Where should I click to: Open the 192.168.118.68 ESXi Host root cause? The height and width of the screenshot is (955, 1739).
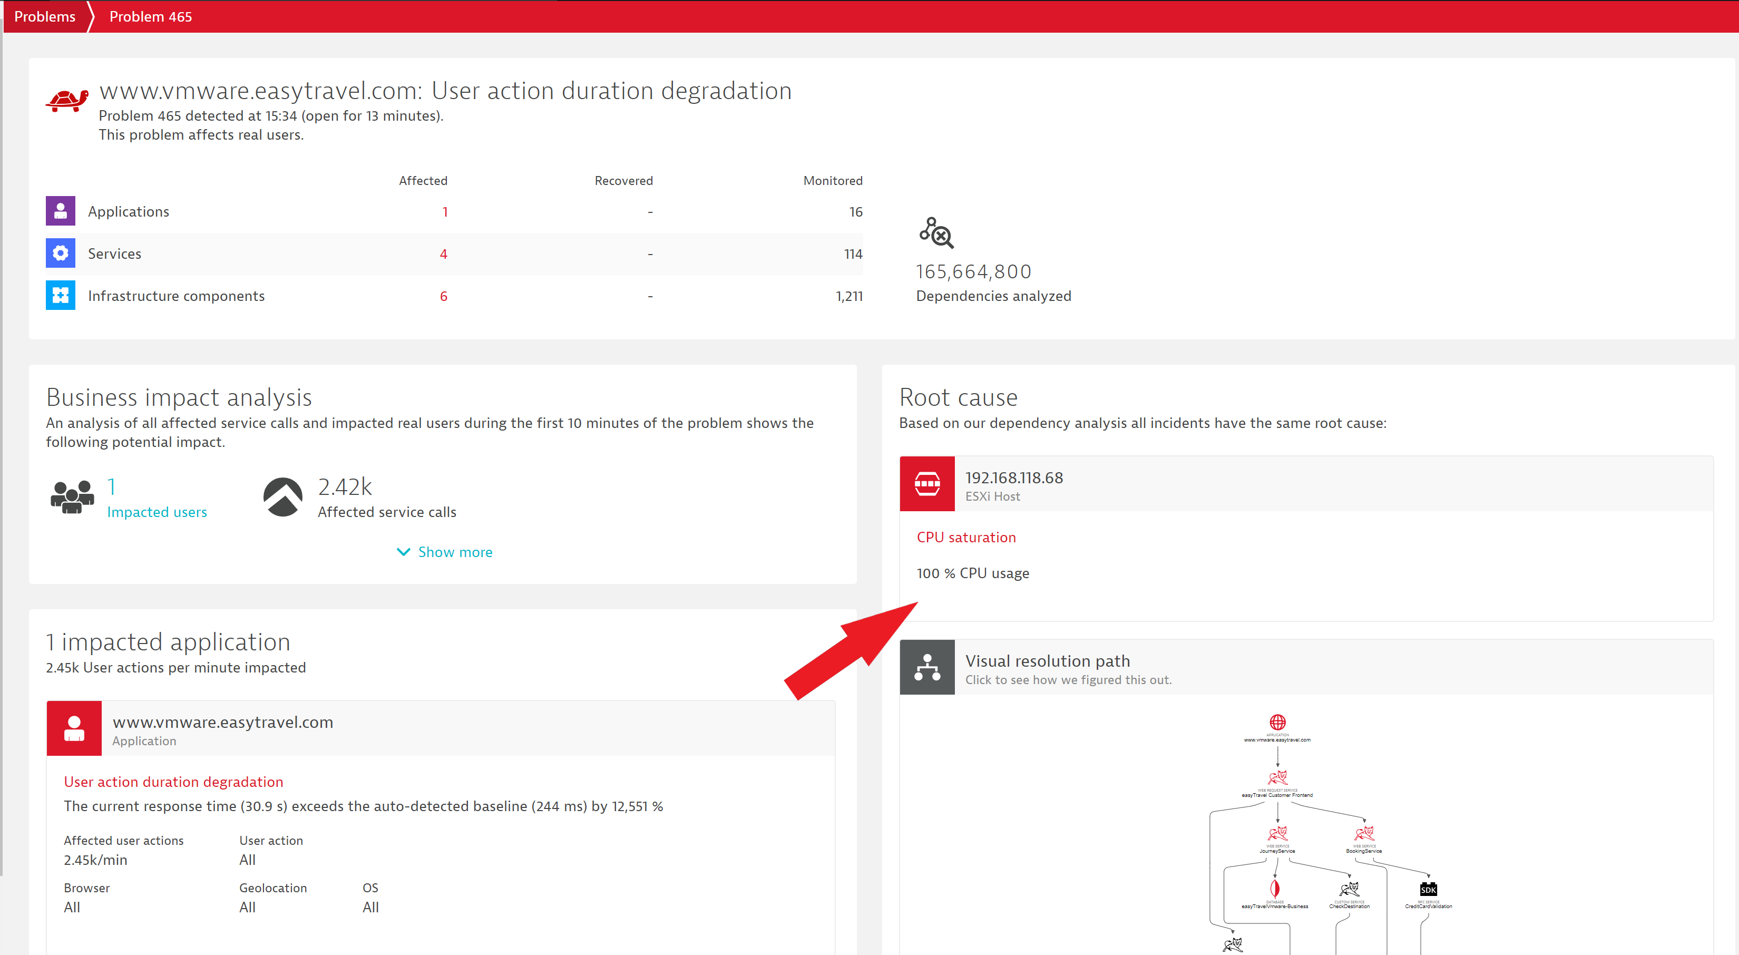[1306, 484]
